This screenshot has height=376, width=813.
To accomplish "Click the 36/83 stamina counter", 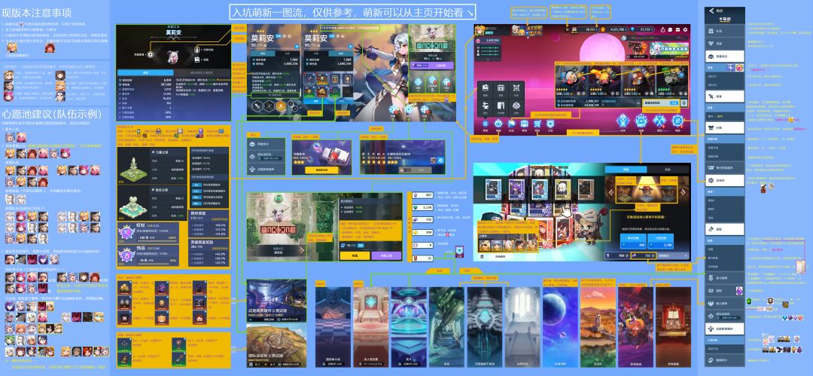I will point(586,29).
